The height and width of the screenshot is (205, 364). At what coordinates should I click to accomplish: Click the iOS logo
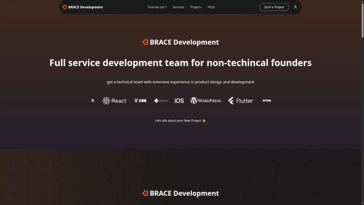[179, 101]
